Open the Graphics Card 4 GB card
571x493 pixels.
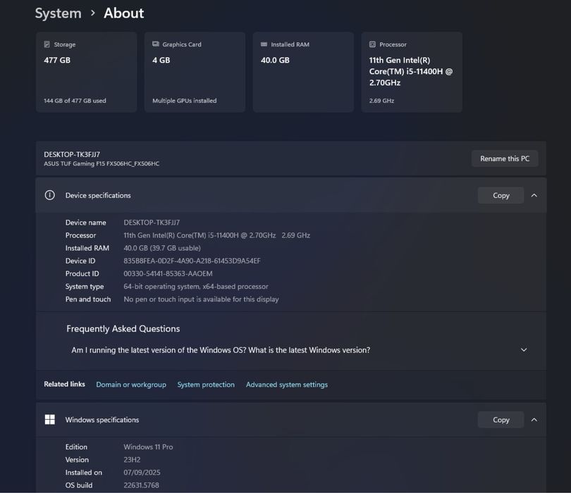(x=195, y=72)
